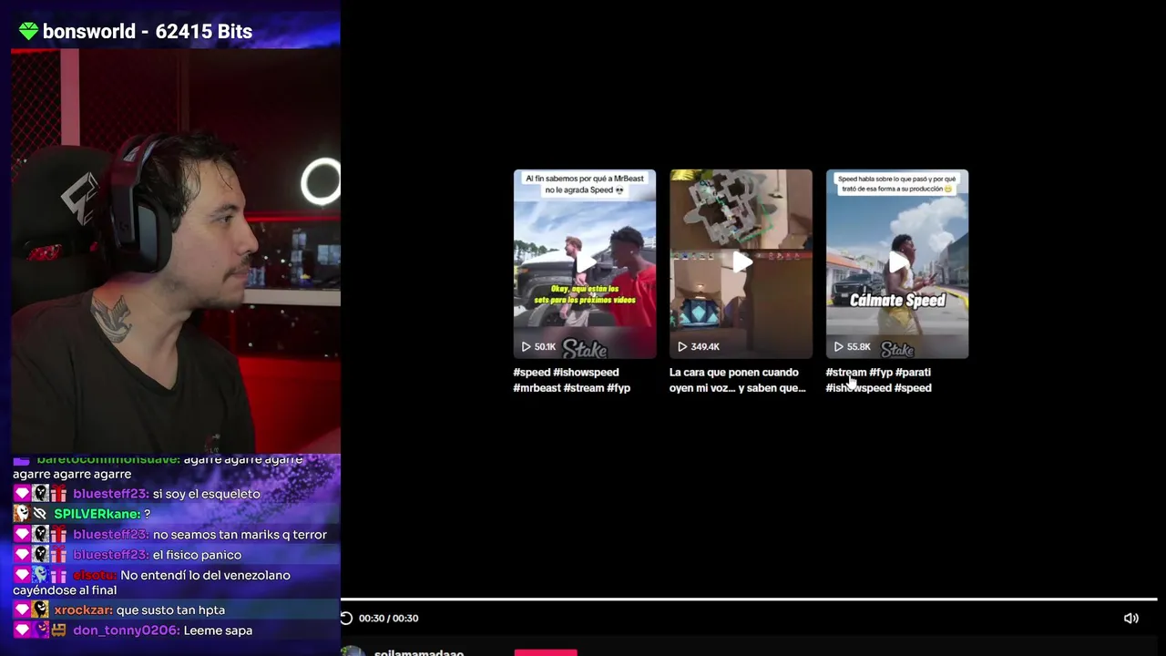Click username SPILVERkane in chat
Image resolution: width=1166 pixels, height=656 pixels.
[97, 514]
